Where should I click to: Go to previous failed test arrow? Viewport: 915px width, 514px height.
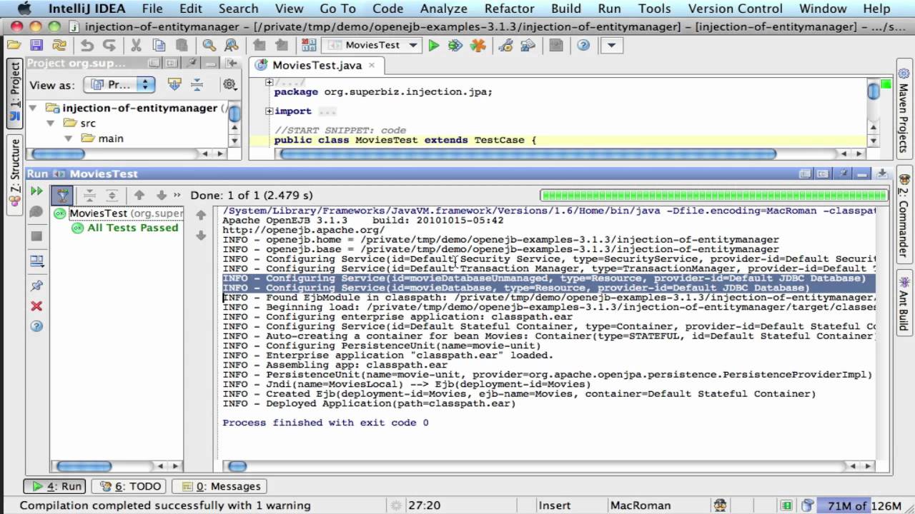[139, 195]
